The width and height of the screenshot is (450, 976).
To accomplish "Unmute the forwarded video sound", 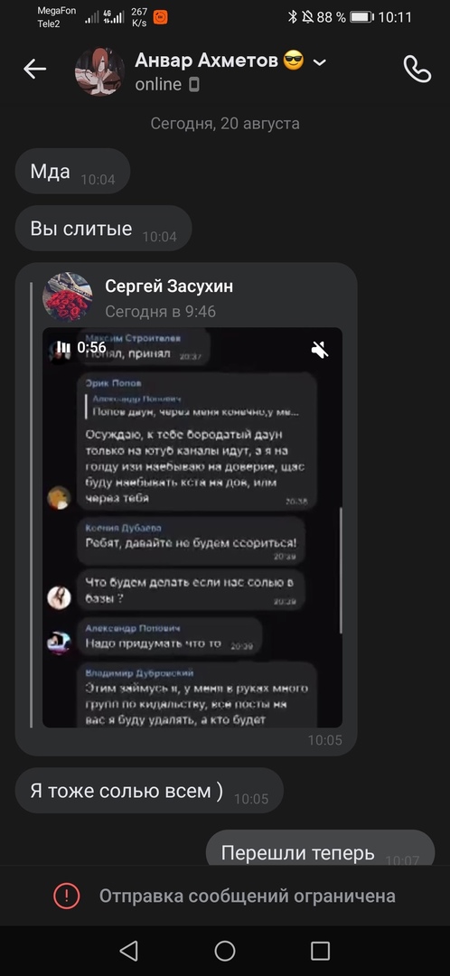I will click(x=320, y=349).
